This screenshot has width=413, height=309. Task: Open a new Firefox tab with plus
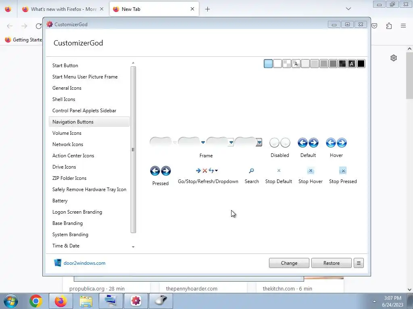(x=208, y=9)
